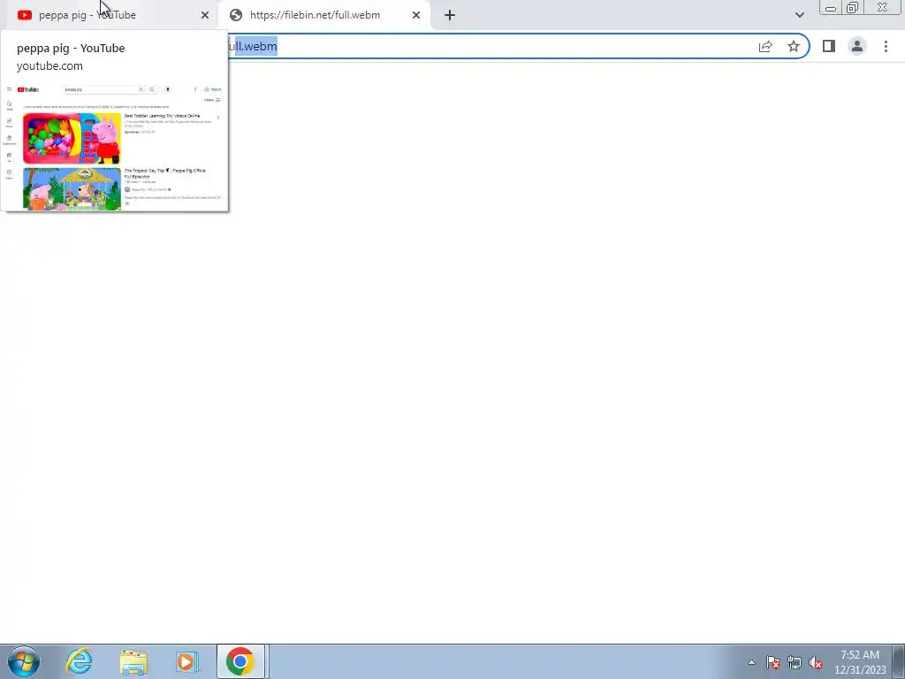This screenshot has height=679, width=905.
Task: Share this page icon in address bar
Action: click(765, 46)
